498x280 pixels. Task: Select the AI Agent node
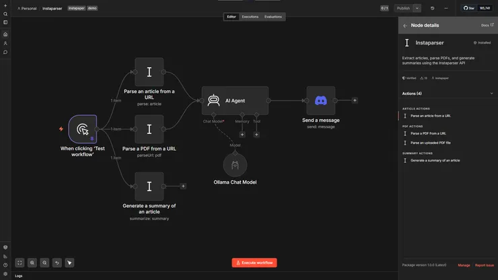coord(235,100)
